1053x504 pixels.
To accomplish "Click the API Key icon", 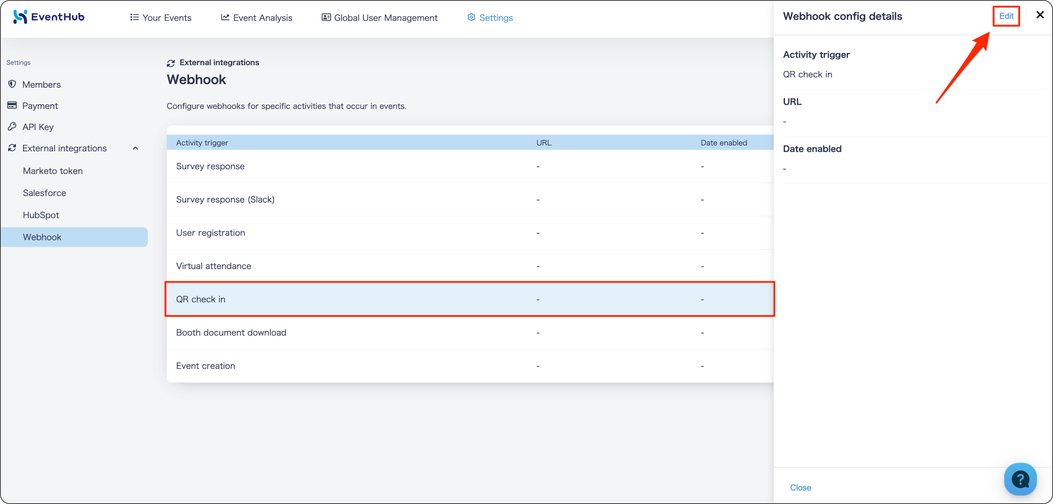I will coord(12,127).
